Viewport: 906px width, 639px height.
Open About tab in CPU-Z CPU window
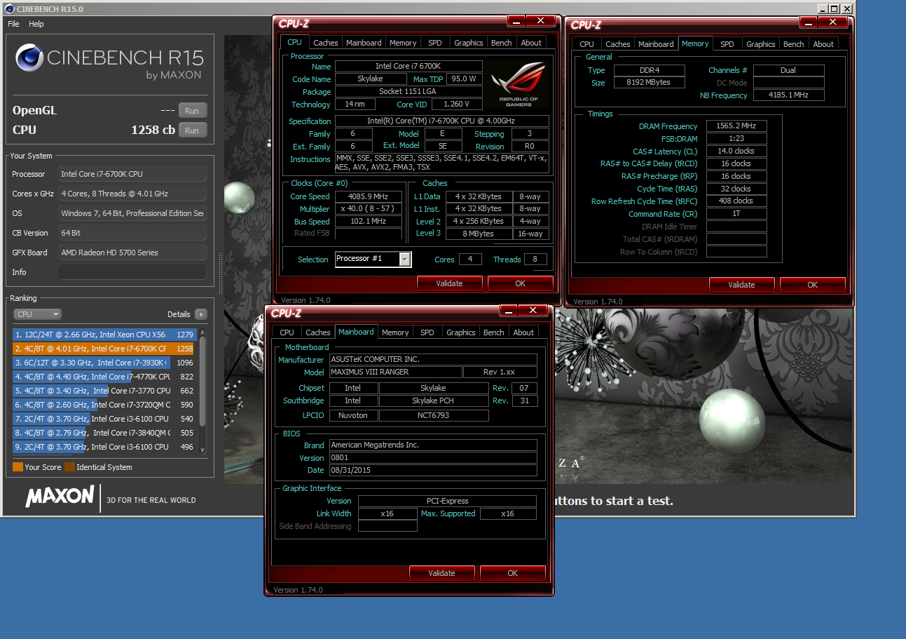click(x=531, y=43)
